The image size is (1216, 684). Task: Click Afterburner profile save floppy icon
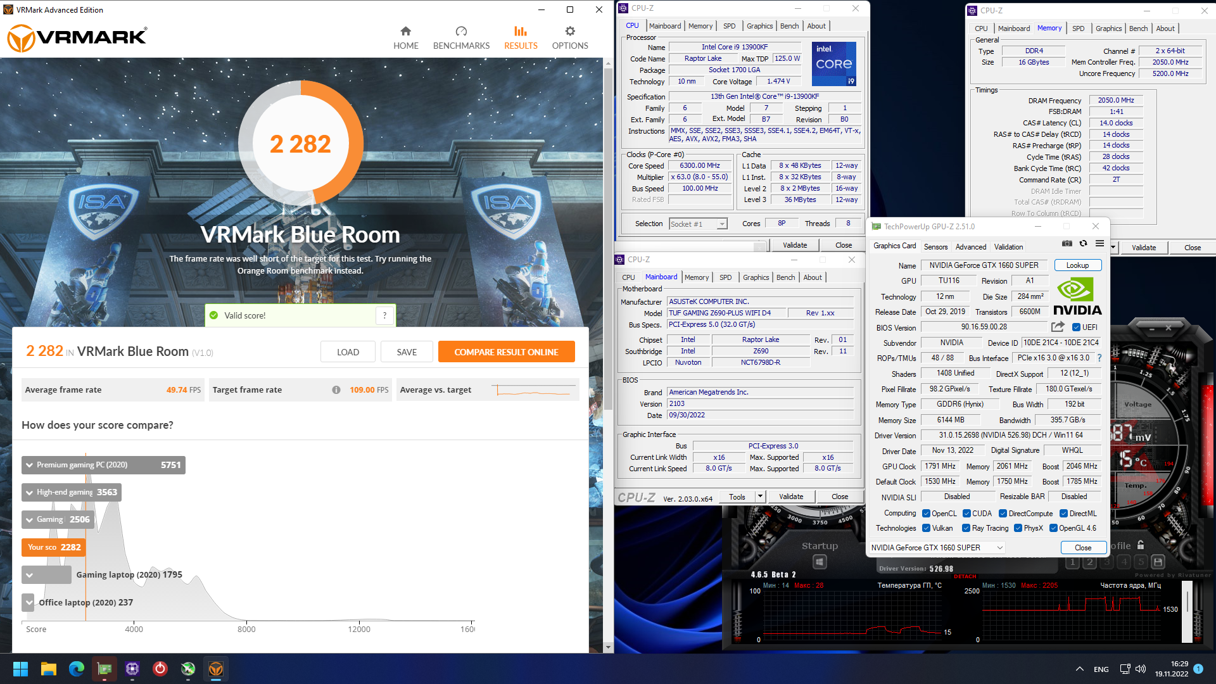pos(1158,562)
